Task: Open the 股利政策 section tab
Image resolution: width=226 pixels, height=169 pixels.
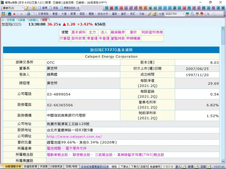Action: click(x=78, y=38)
